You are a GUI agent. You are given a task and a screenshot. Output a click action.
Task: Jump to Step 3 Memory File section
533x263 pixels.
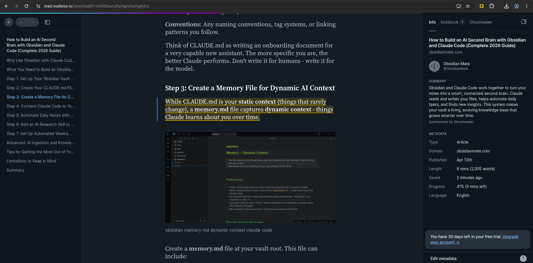40,97
